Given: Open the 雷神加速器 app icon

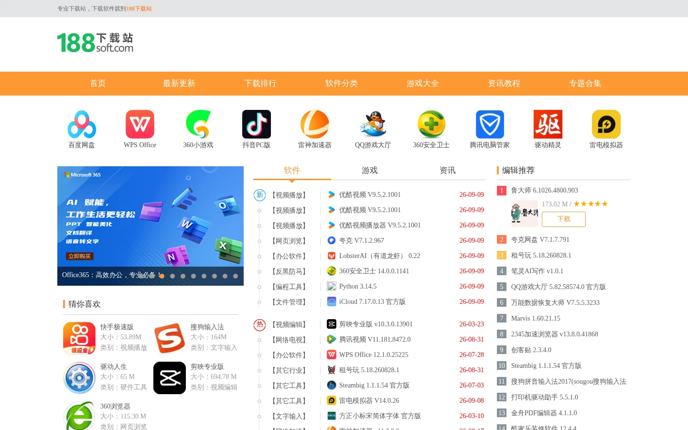Looking at the screenshot, I should point(315,124).
